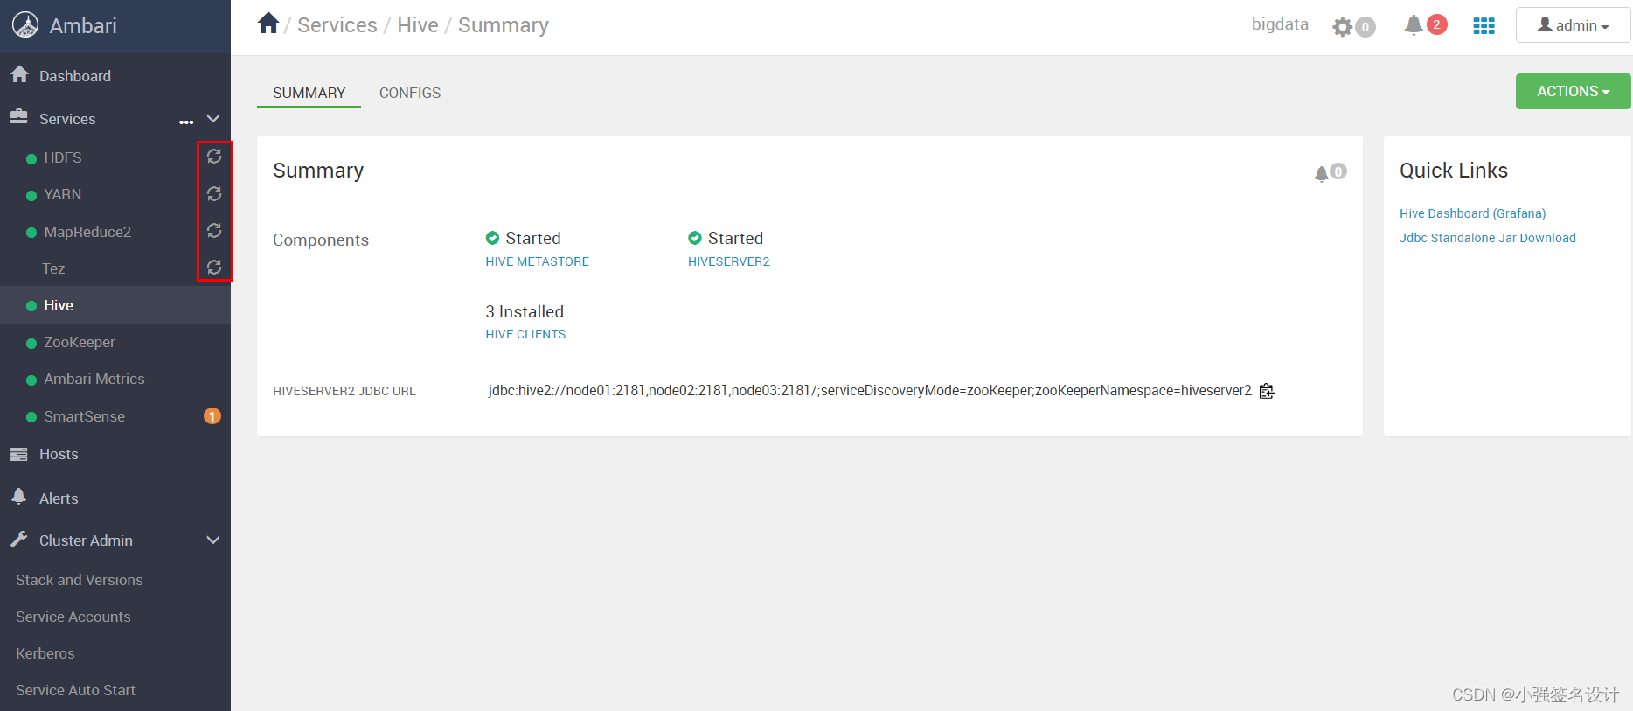Image resolution: width=1633 pixels, height=711 pixels.
Task: Click the '3 Installed' text
Action: [x=525, y=311]
